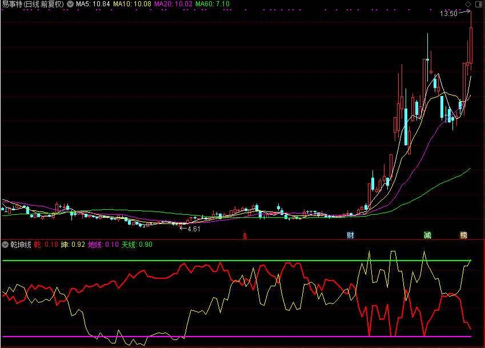Open the 减 shareholder reduction marker
This screenshot has width=485, height=348.
point(427,235)
